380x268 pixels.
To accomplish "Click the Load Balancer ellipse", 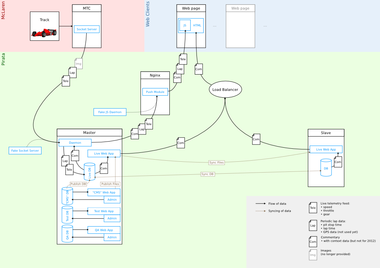I will click(225, 89).
